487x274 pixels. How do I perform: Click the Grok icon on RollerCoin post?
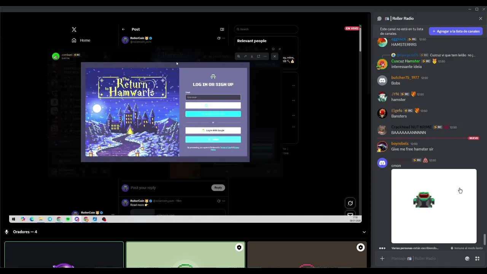click(219, 38)
